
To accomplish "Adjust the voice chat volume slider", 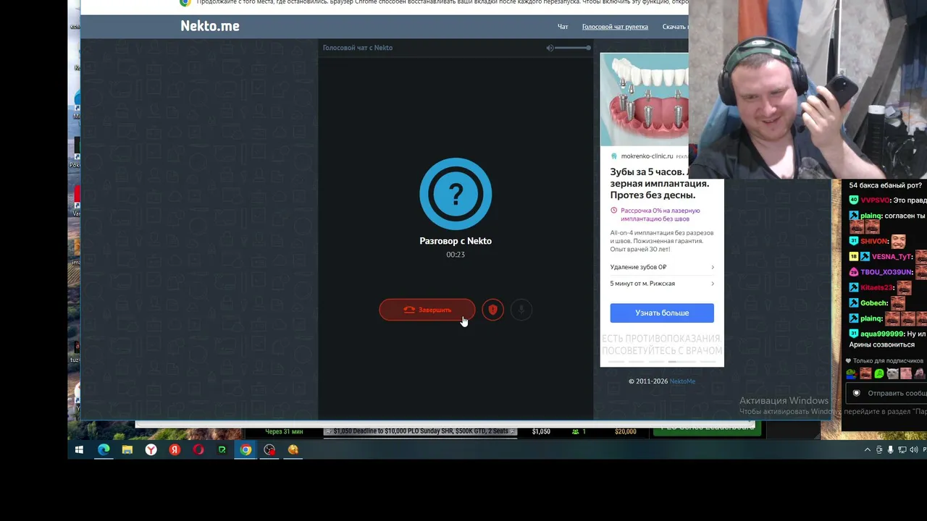I will [x=574, y=48].
